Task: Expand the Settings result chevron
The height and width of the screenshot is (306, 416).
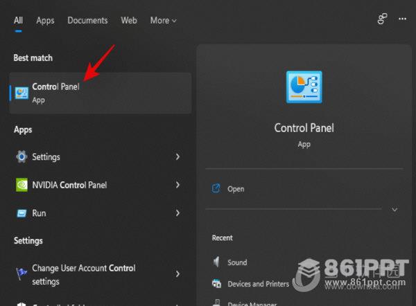Action: click(177, 156)
